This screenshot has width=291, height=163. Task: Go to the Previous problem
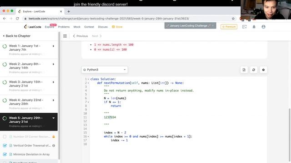click(80, 36)
